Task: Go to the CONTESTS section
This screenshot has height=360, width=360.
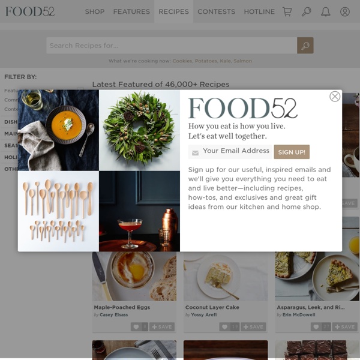Action: click(x=216, y=11)
